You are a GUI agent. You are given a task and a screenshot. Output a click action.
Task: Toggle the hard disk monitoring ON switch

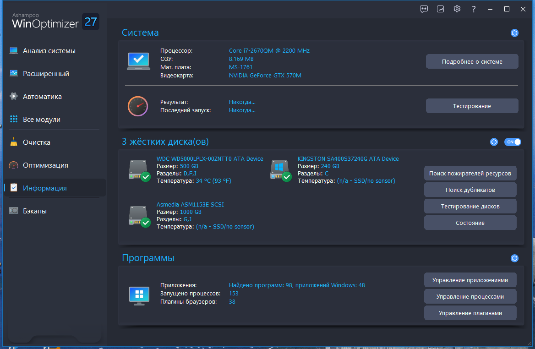tap(513, 142)
